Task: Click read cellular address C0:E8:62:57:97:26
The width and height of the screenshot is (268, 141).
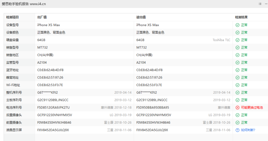Action: [x=149, y=78]
